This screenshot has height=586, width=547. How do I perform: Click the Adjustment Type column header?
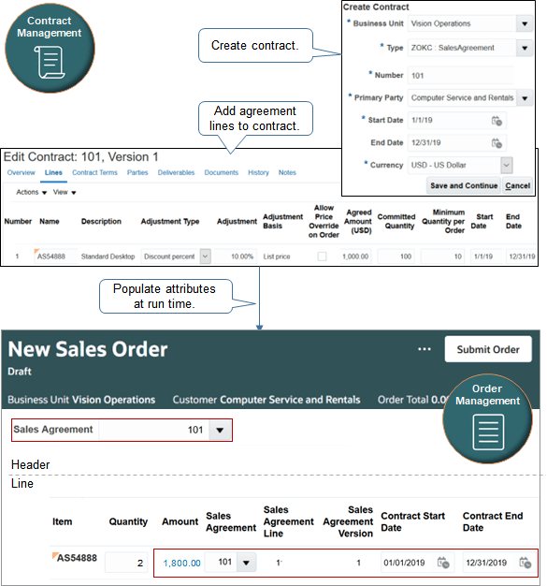coord(170,221)
